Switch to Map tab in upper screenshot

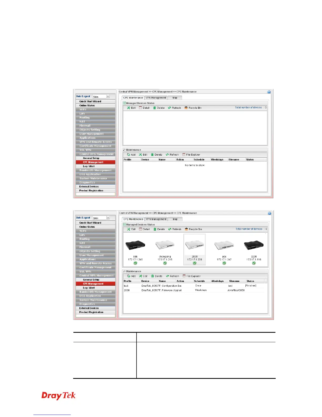pyautogui.click(x=175, y=98)
